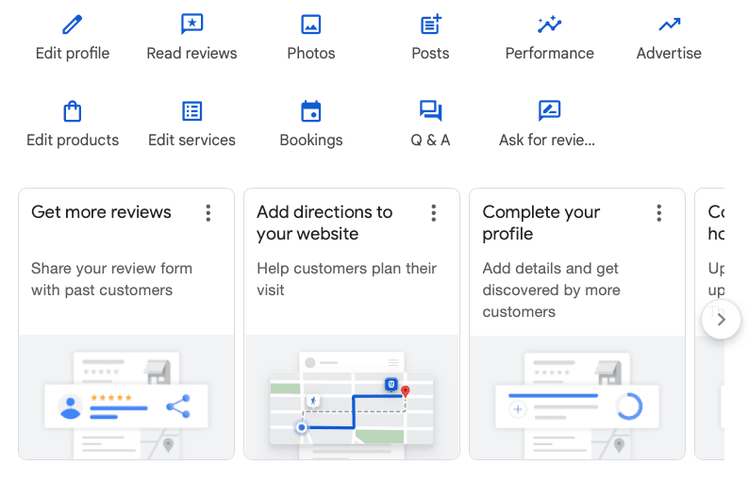Open options menu on Complete your profile card
The width and height of the screenshot is (748, 481).
(x=659, y=213)
